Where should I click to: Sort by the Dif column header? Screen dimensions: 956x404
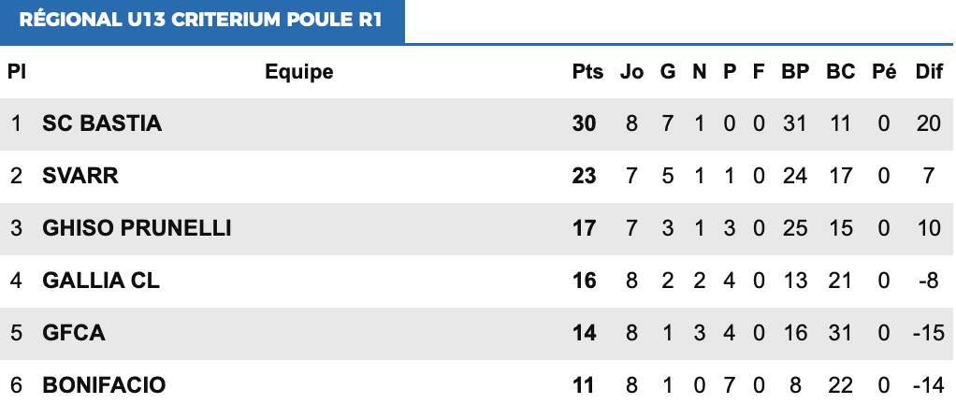click(x=929, y=72)
